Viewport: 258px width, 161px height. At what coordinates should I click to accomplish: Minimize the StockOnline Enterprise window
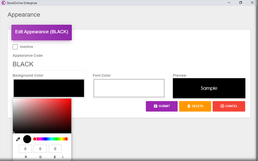pos(229,3)
